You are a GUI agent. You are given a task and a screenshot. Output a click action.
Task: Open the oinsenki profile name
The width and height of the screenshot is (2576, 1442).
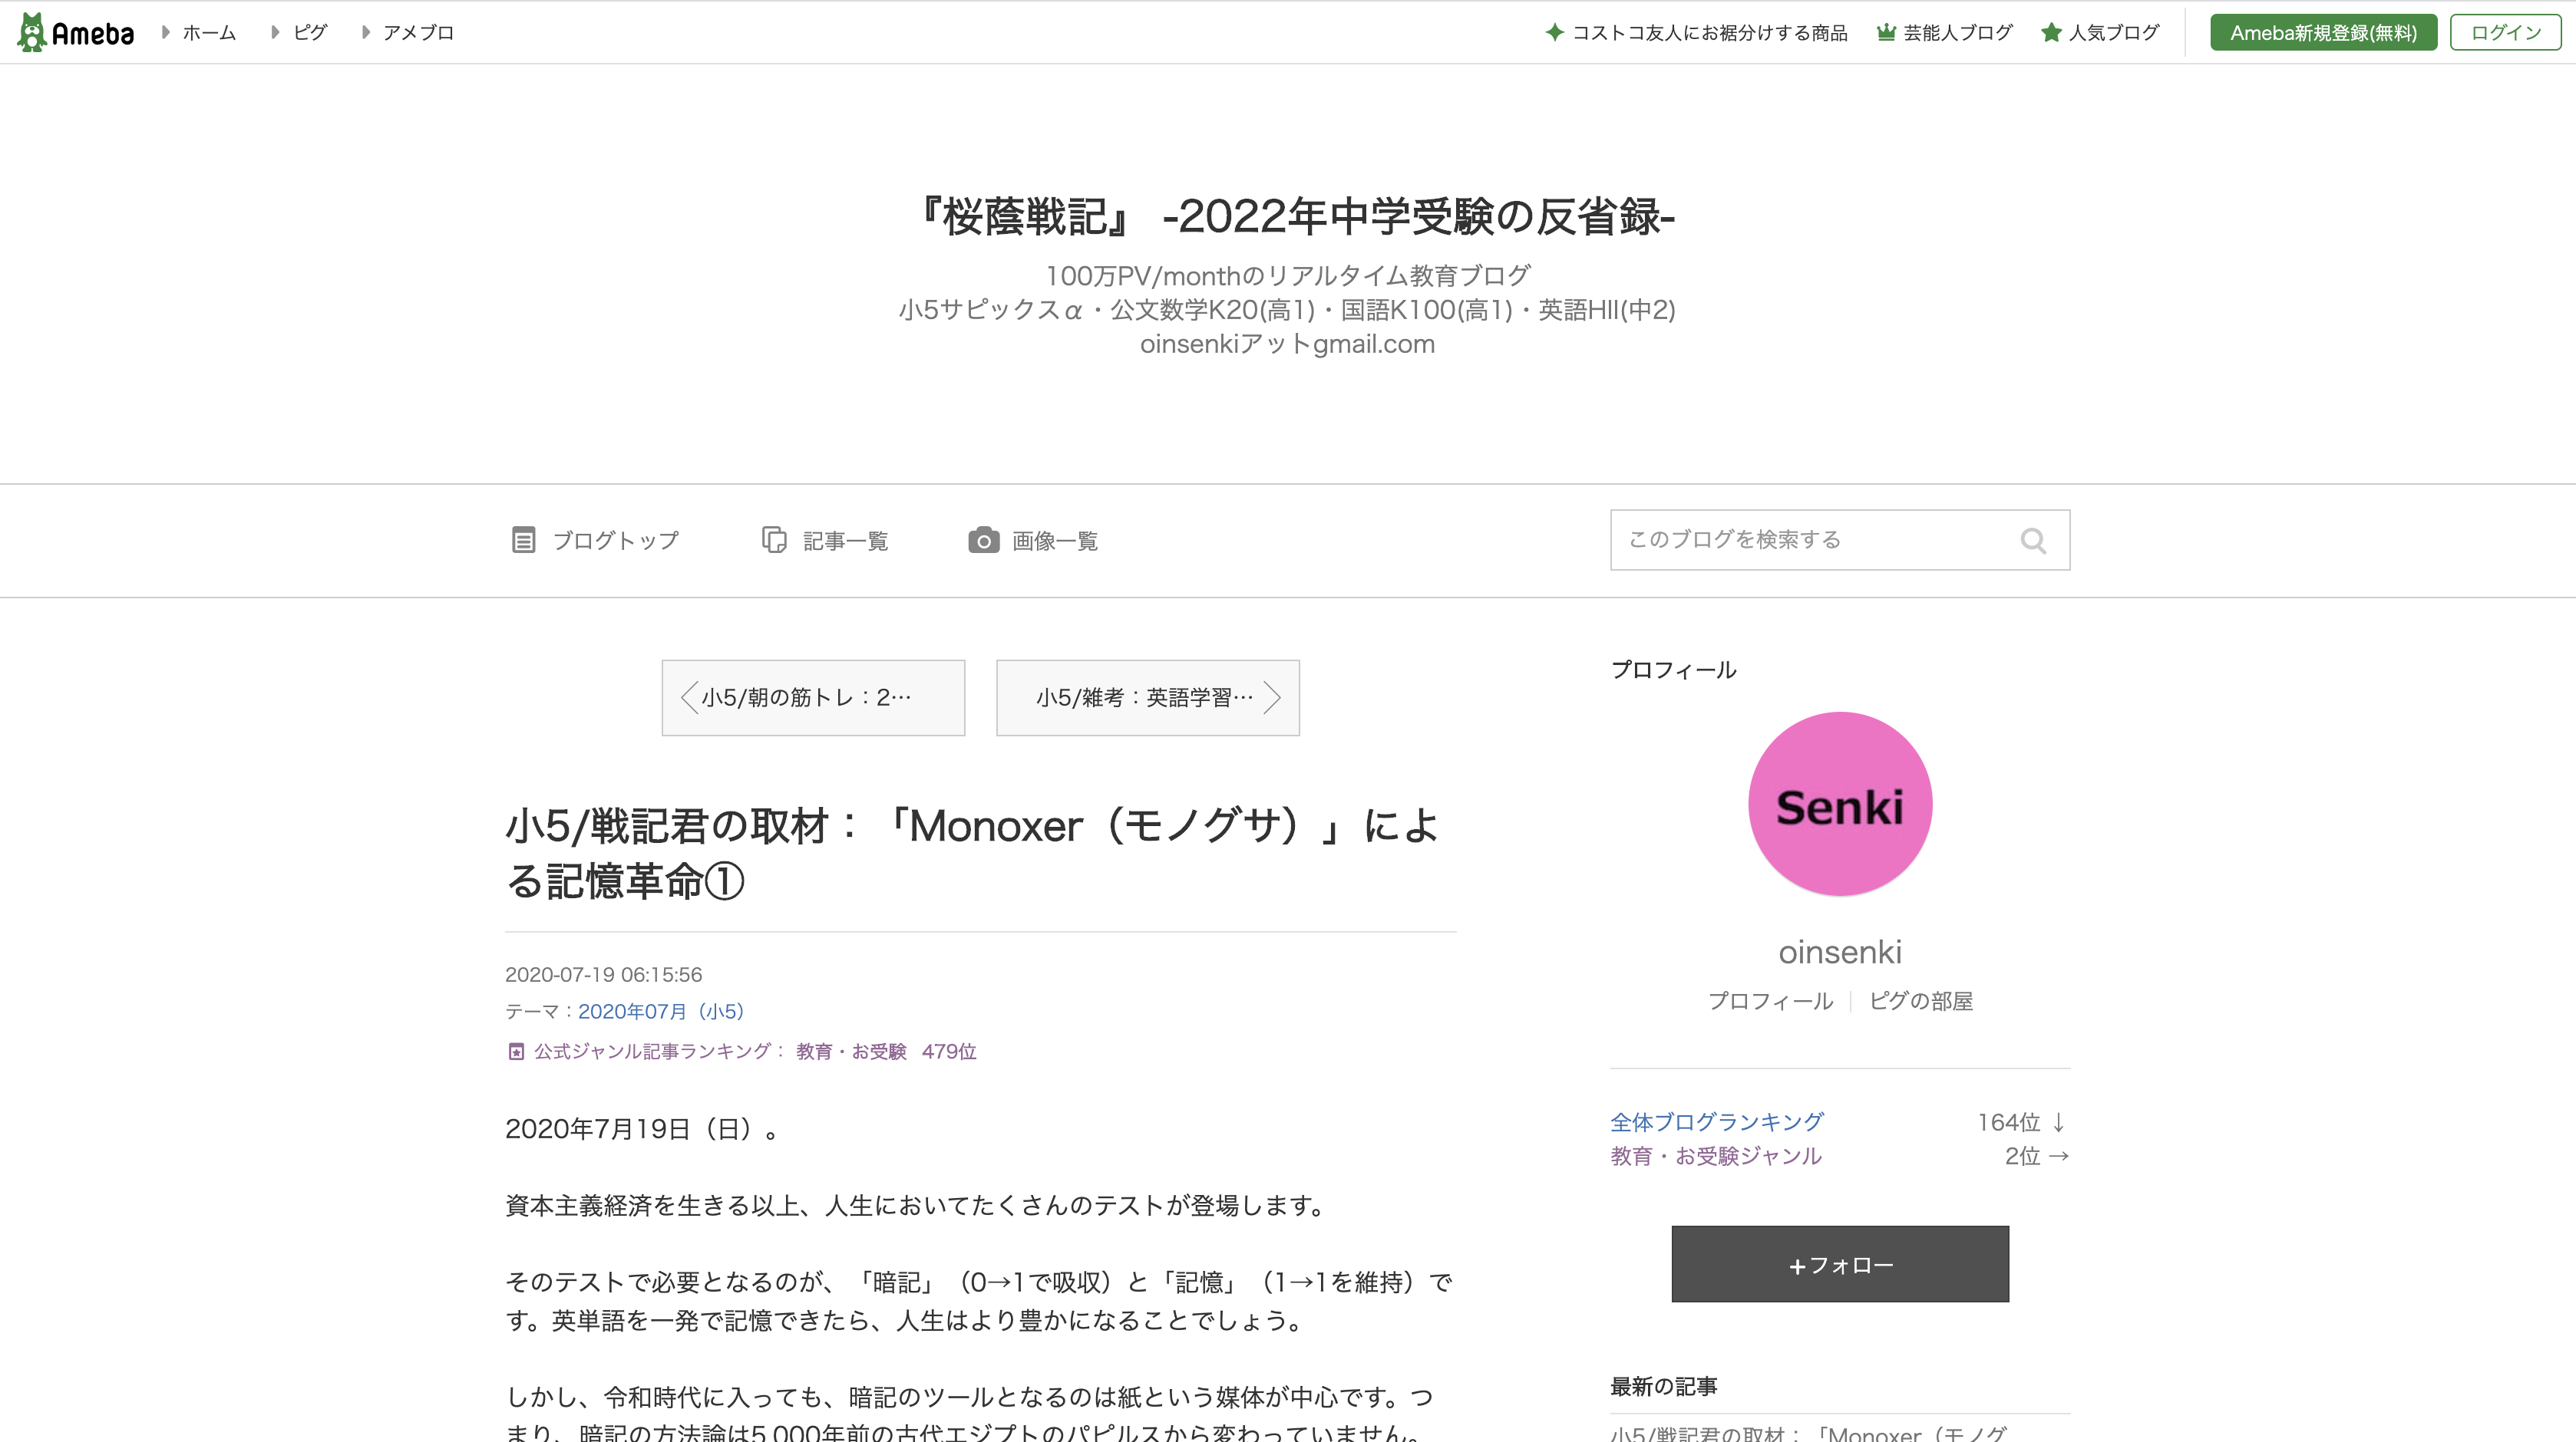coord(1840,953)
